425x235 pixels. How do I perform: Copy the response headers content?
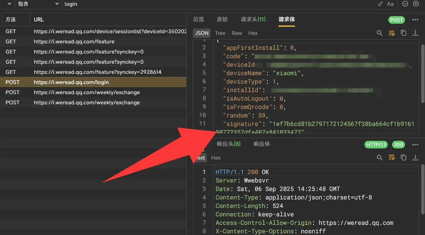[403, 157]
